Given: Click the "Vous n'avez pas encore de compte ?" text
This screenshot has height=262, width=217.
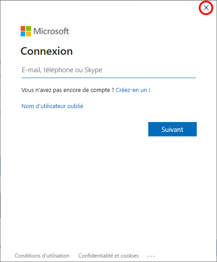Looking at the screenshot, I should 68,90.
